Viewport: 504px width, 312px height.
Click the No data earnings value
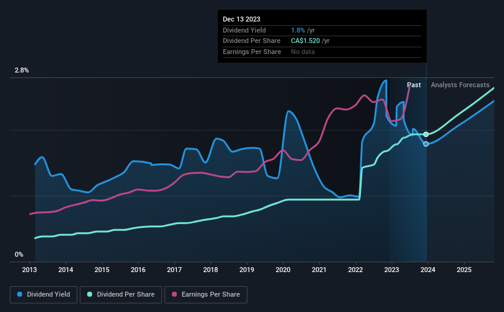(303, 52)
